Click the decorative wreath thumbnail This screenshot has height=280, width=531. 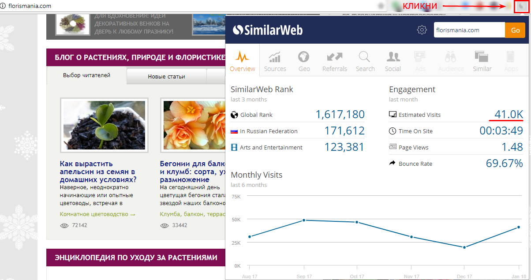(x=72, y=24)
